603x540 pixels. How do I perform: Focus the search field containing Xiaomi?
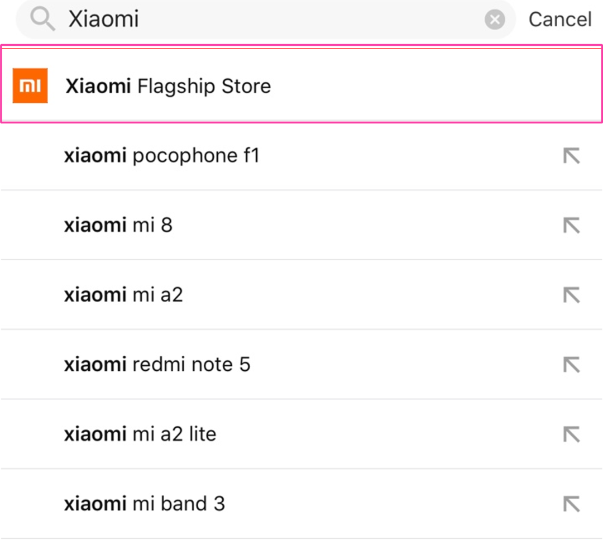tap(279, 20)
